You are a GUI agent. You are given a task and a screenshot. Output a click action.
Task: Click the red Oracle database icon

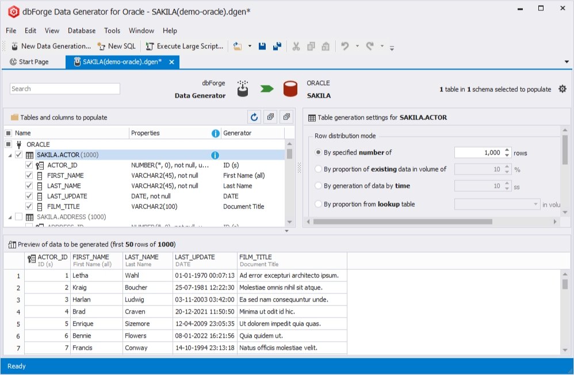[290, 89]
